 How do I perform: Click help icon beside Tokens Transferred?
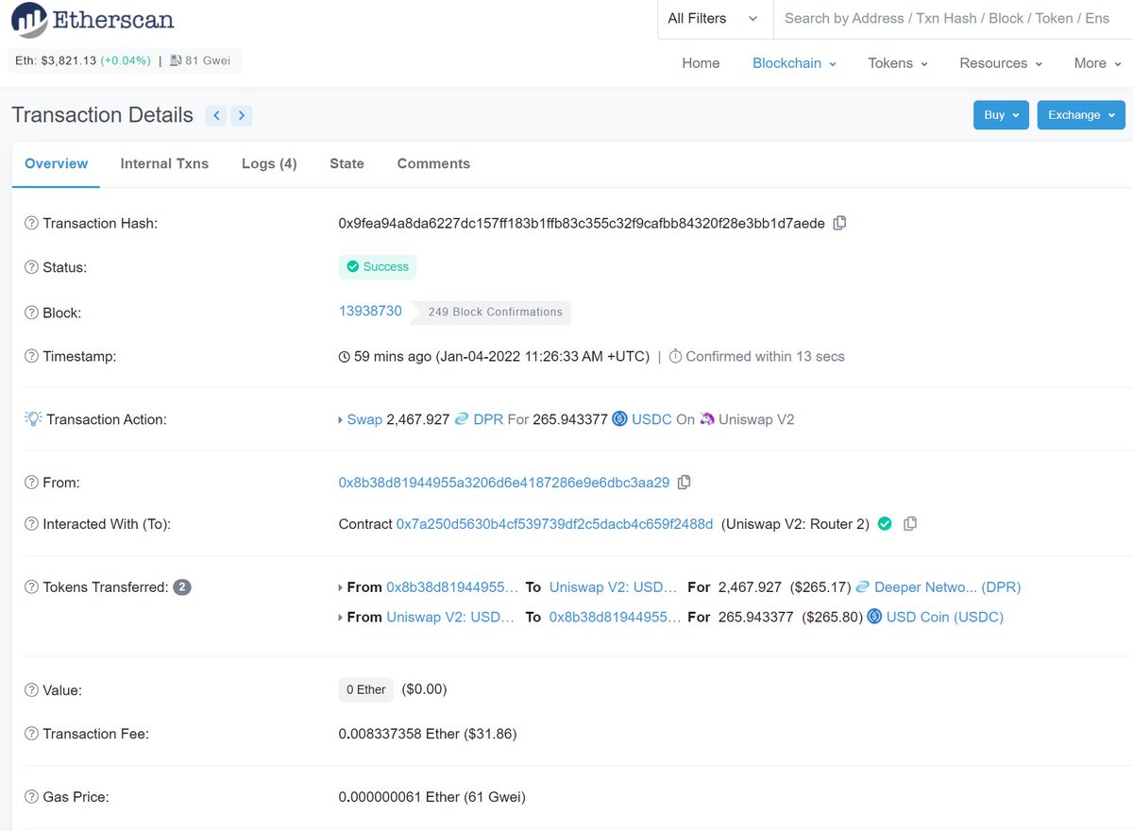coord(32,587)
